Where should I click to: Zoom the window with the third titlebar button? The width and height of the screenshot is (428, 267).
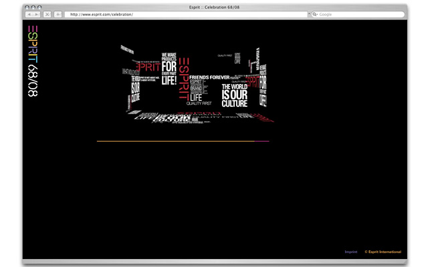(x=39, y=7)
